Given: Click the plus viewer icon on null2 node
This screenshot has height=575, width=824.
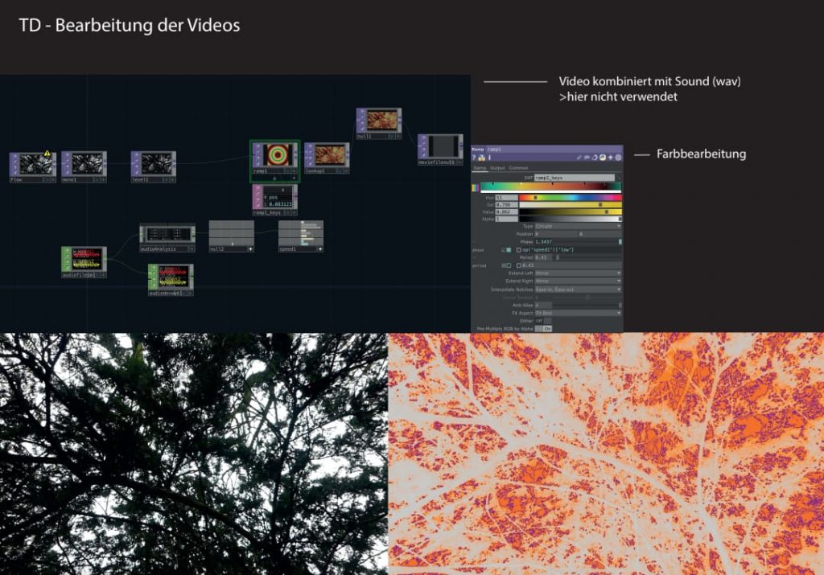Looking at the screenshot, I should click(x=250, y=249).
